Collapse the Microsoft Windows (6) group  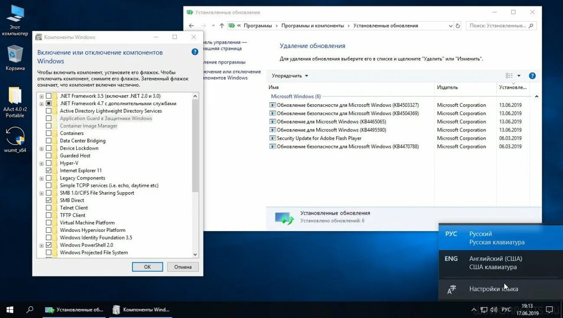pos(537,96)
